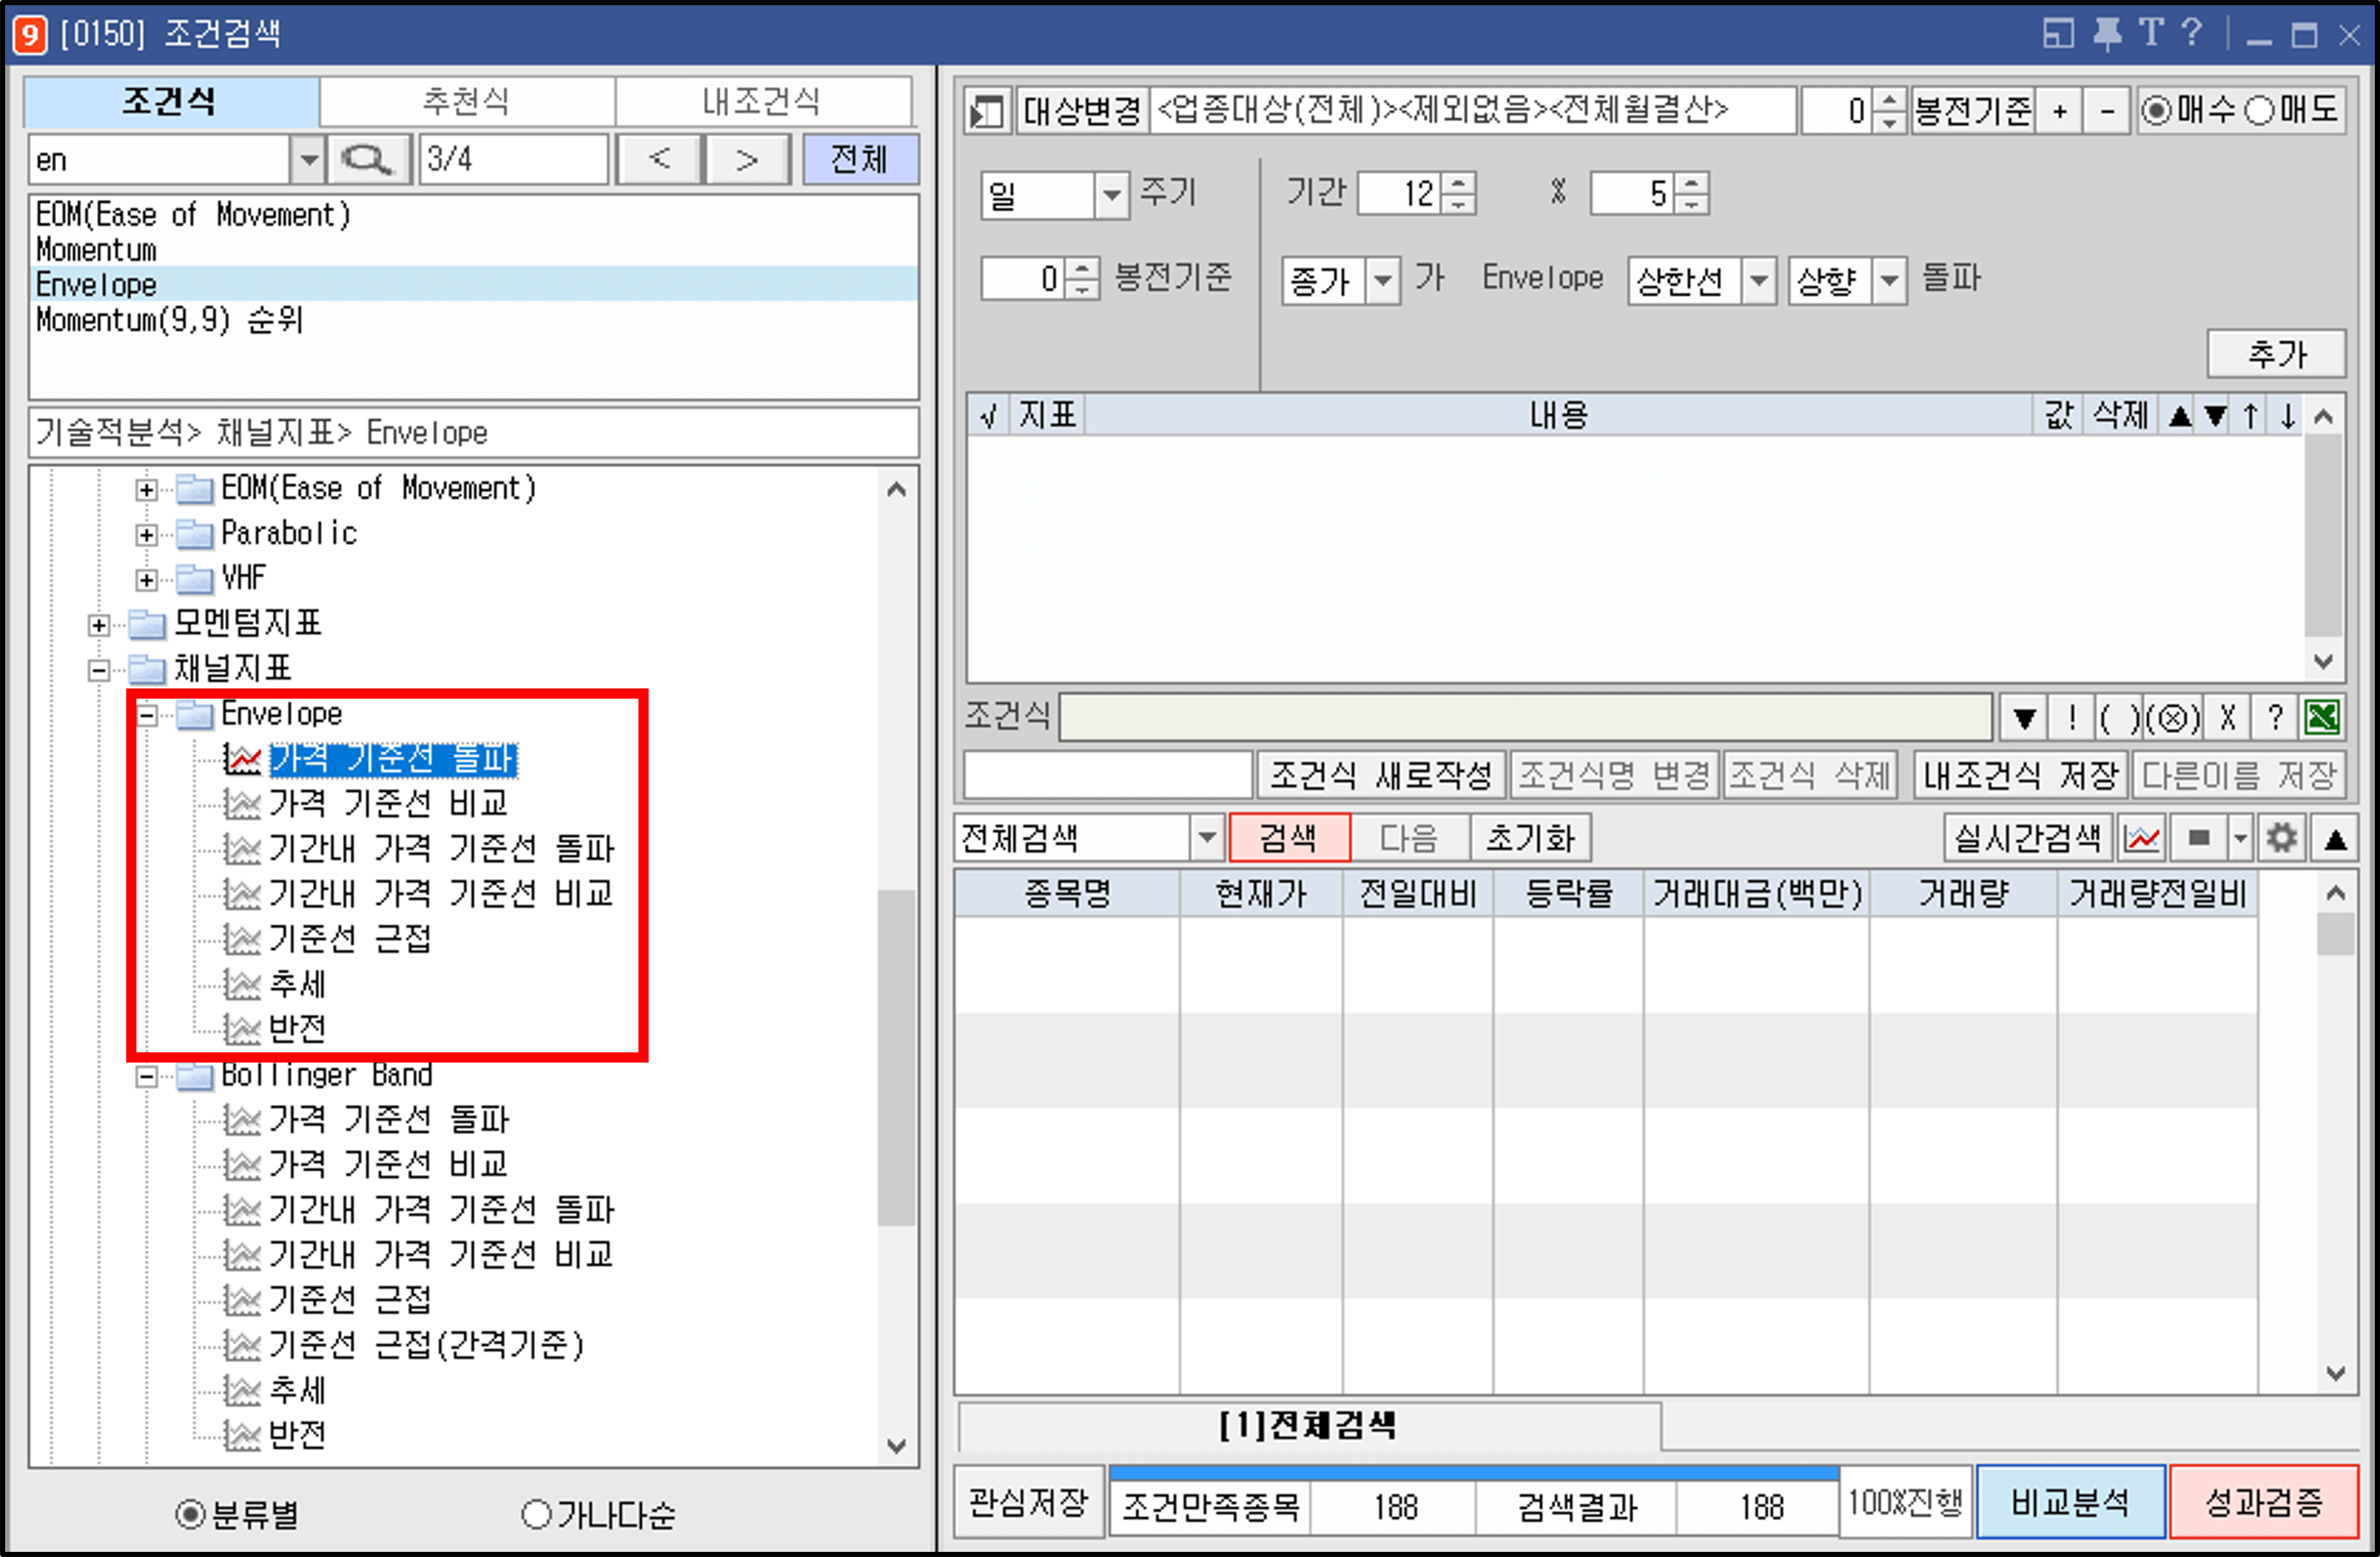Screen dimensions: 2380x1557
Task: Expand the Parabolic folder
Action: 146,535
